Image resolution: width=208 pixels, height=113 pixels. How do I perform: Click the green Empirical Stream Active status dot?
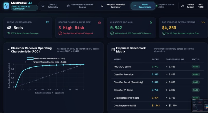pyautogui.click(x=157, y=6)
